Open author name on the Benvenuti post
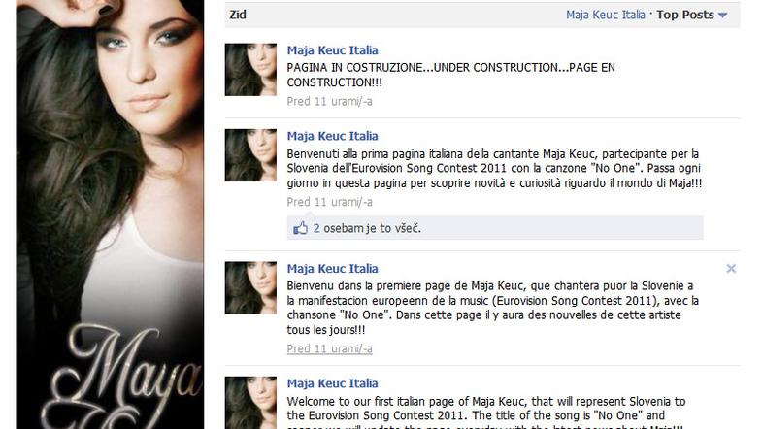 (332, 136)
